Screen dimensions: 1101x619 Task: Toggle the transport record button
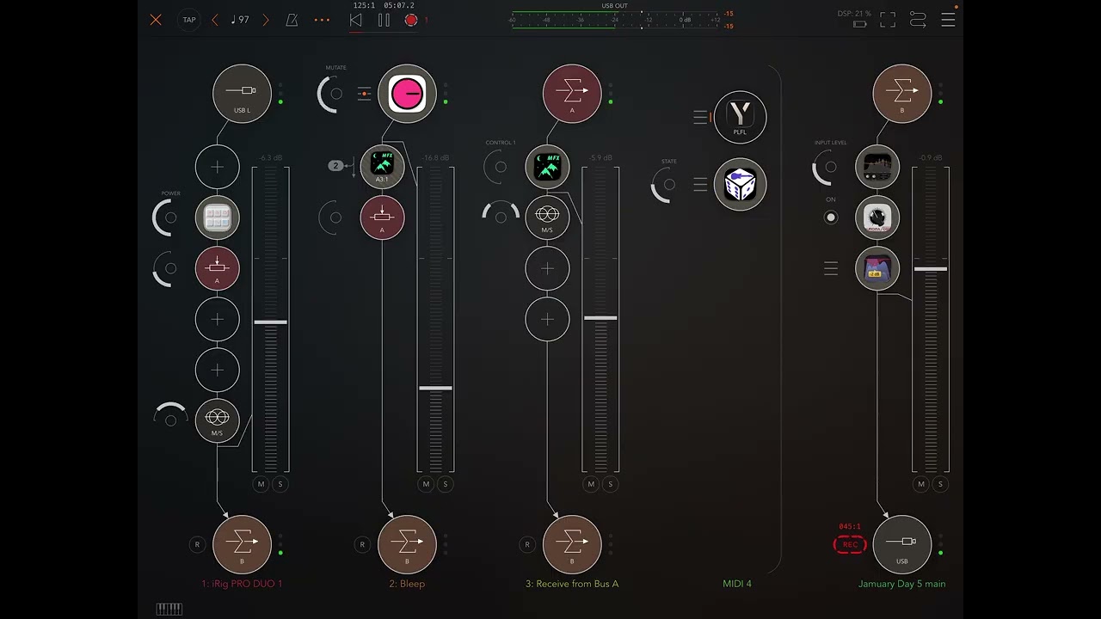tap(411, 20)
